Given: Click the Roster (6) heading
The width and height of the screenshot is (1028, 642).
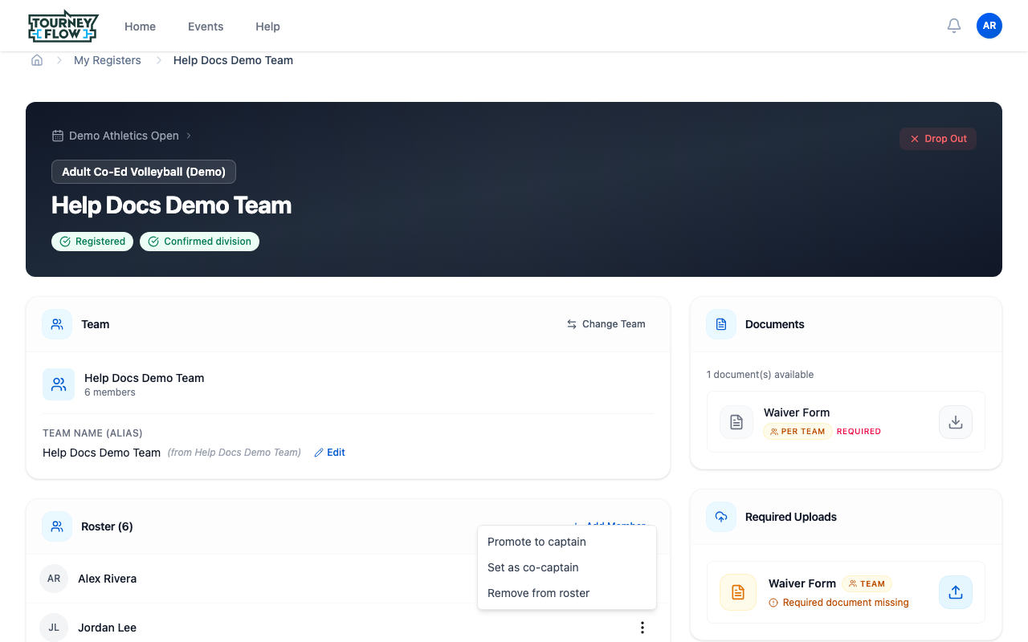Looking at the screenshot, I should (107, 526).
